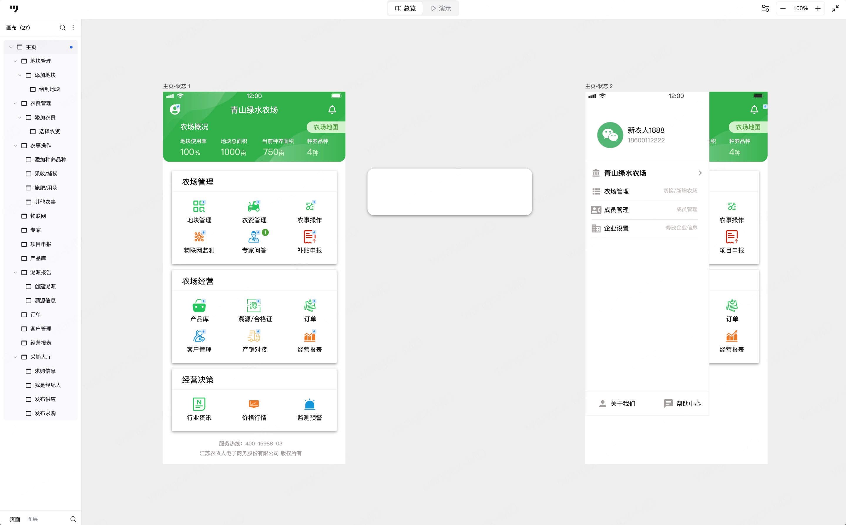Switch to the 图层 layers tab
The width and height of the screenshot is (846, 525).
(x=32, y=519)
